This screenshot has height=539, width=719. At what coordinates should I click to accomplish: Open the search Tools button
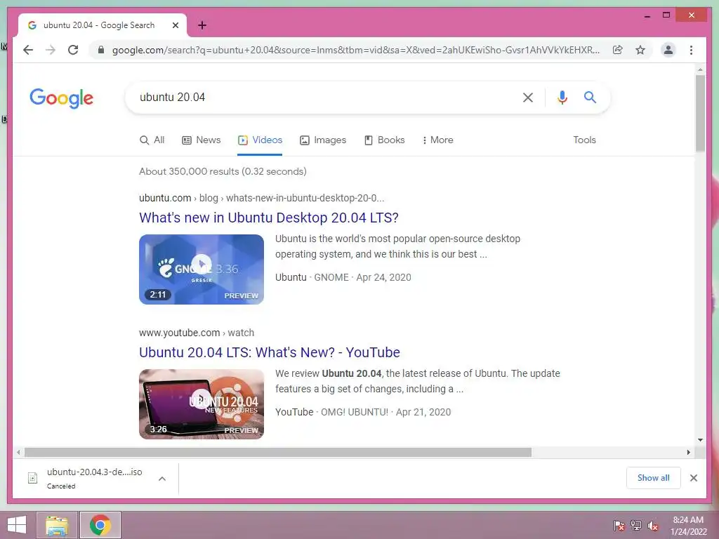[x=584, y=140]
